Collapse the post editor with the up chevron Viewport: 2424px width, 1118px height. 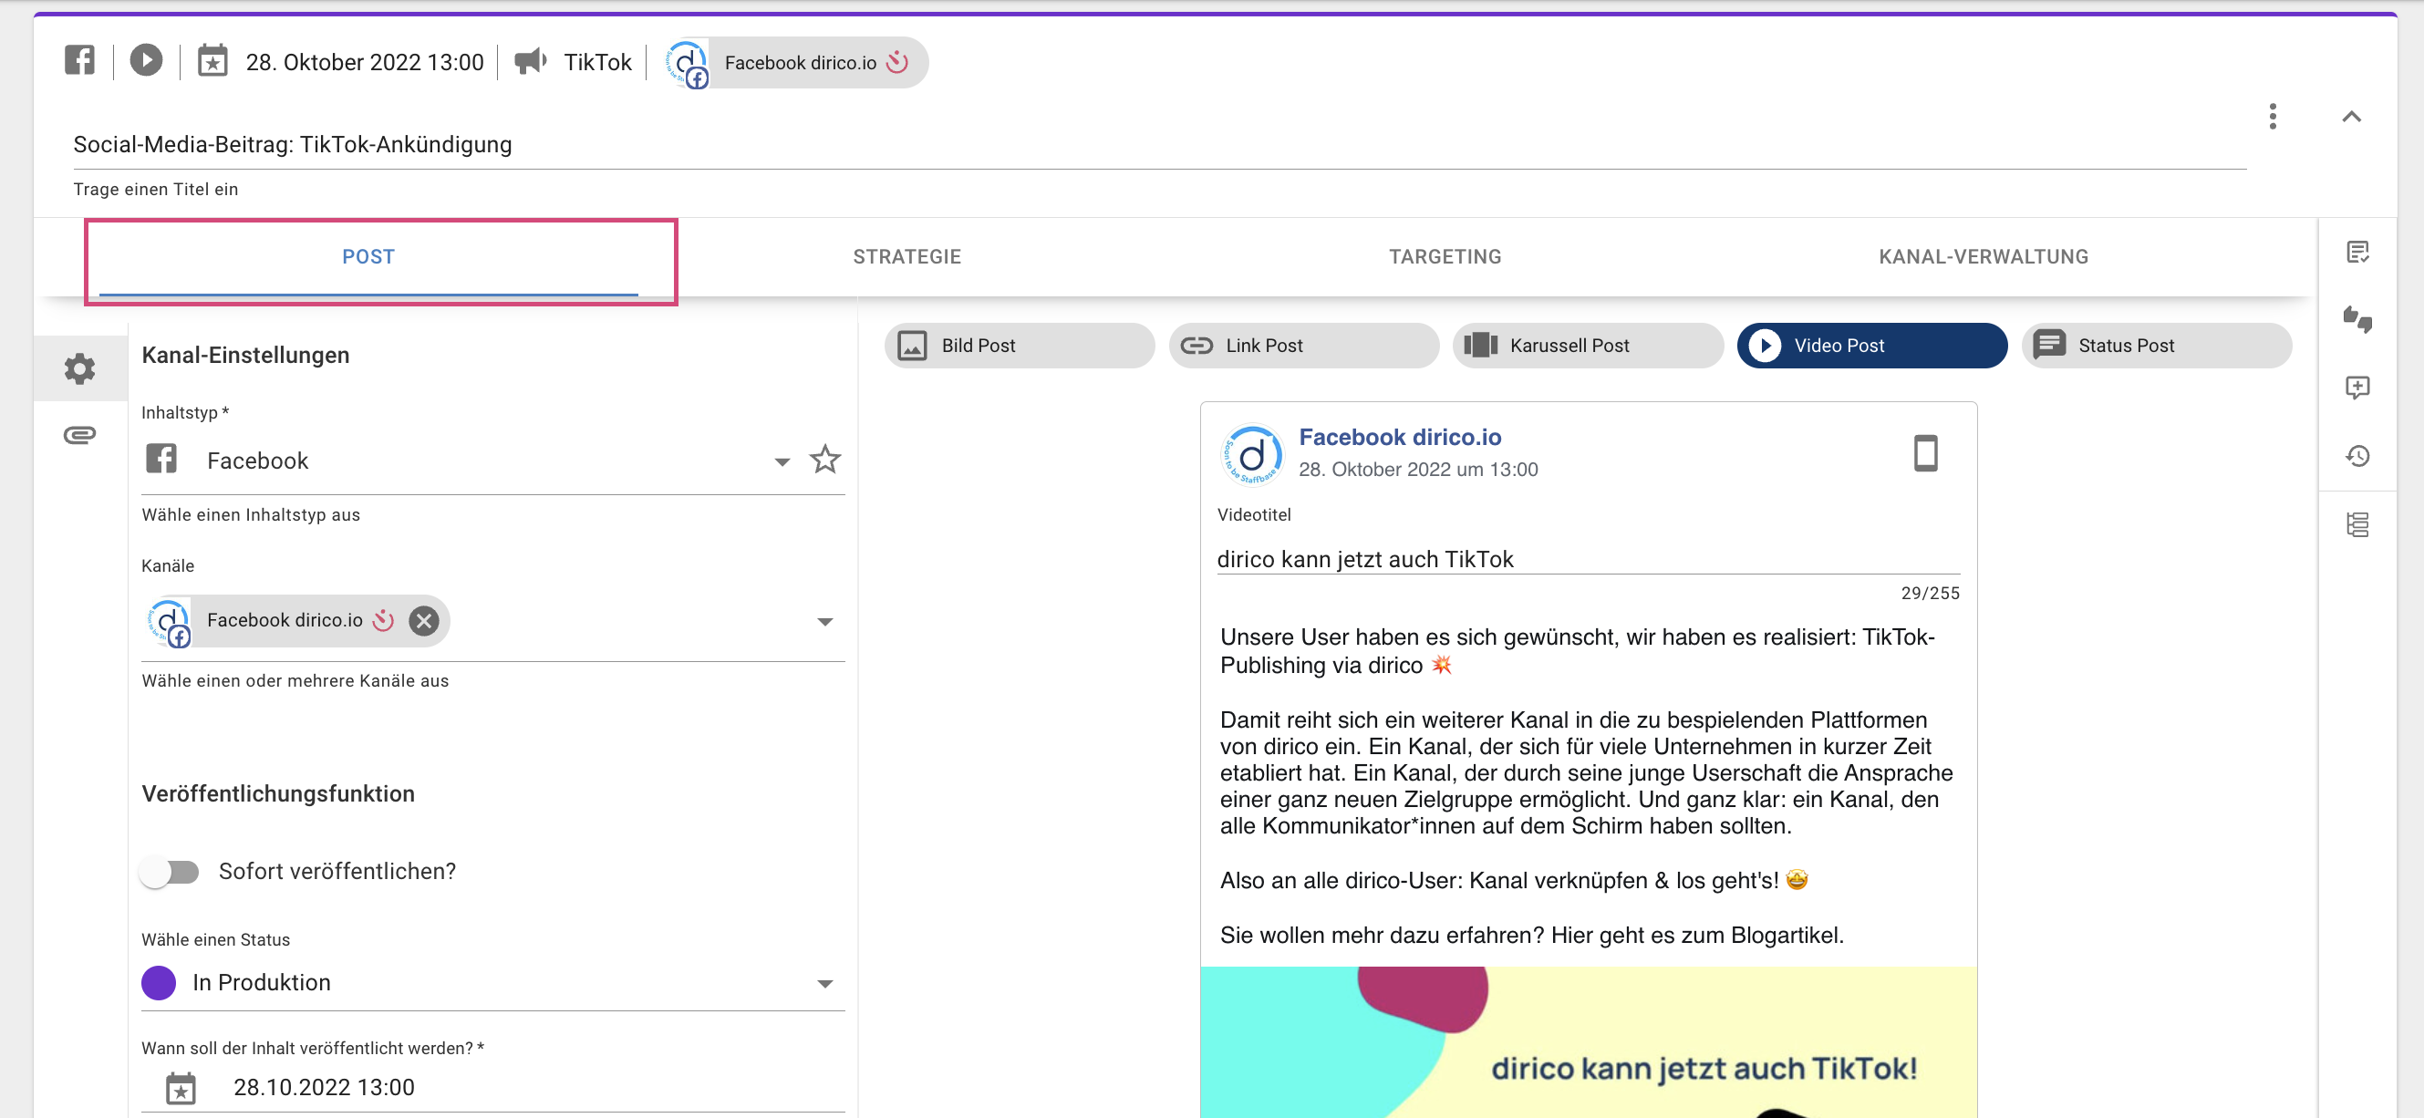click(x=2352, y=117)
